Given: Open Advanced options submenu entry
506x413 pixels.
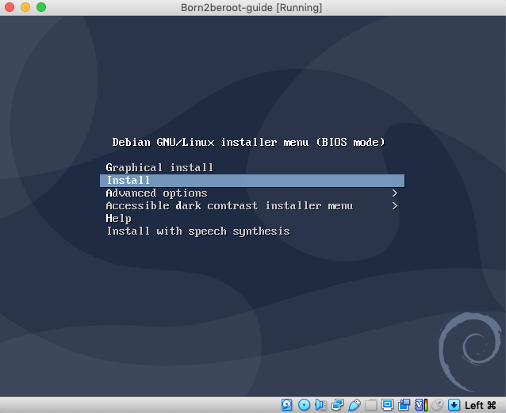Looking at the screenshot, I should click(x=156, y=193).
